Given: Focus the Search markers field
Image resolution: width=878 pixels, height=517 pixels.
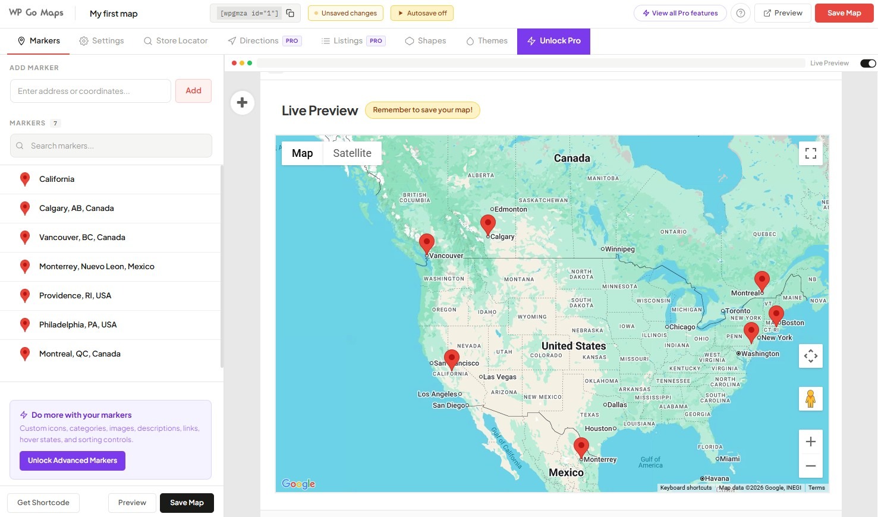Looking at the screenshot, I should click(111, 146).
